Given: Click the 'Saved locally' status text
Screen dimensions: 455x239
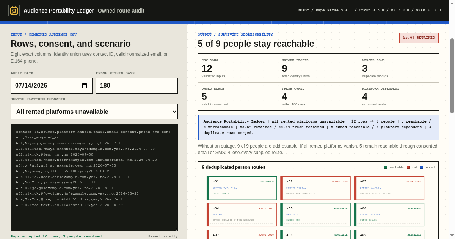Looking at the screenshot, I should coord(163,236).
